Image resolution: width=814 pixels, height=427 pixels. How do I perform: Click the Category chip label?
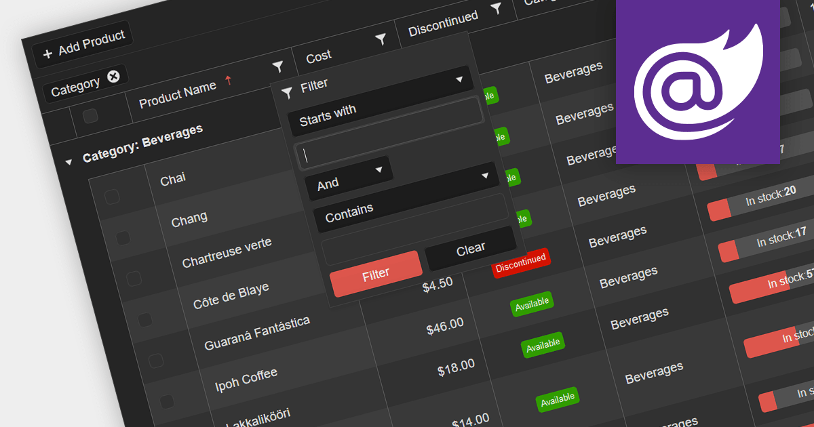coord(75,86)
